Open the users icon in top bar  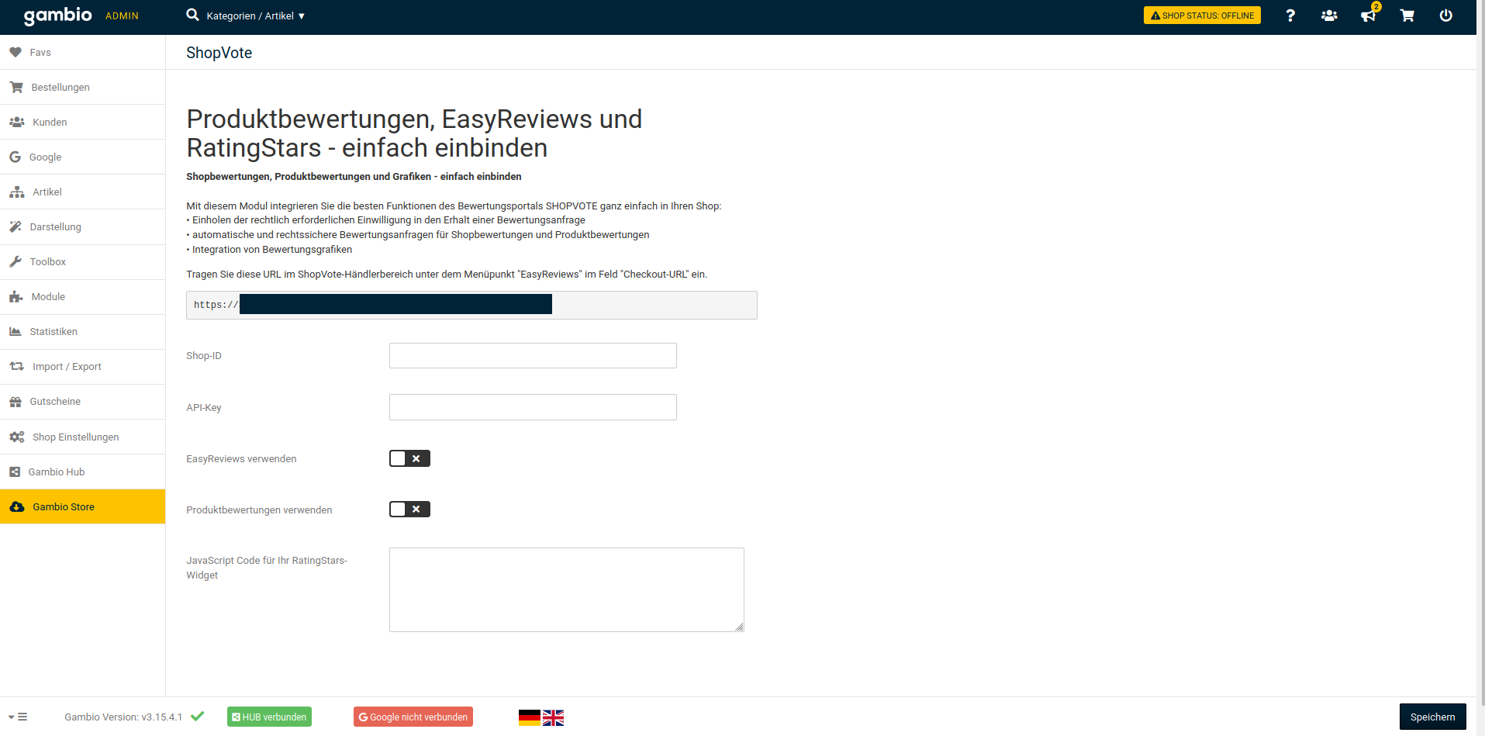(1329, 16)
